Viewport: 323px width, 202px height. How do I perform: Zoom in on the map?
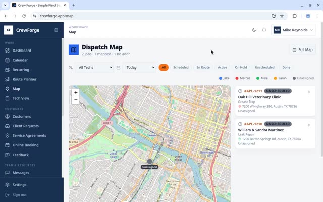coord(76,92)
